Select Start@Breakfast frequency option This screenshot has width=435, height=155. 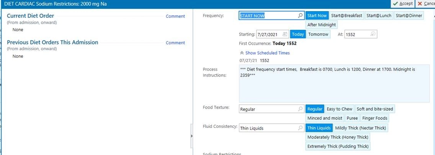pos(346,16)
